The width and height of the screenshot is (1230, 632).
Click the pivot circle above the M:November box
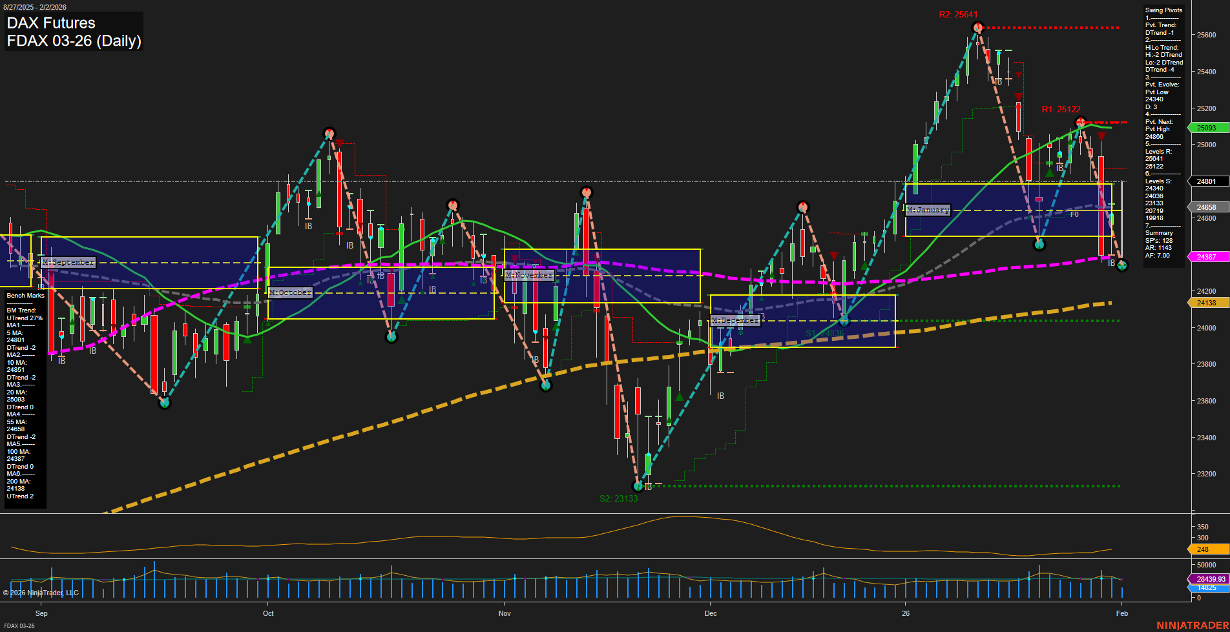(587, 190)
